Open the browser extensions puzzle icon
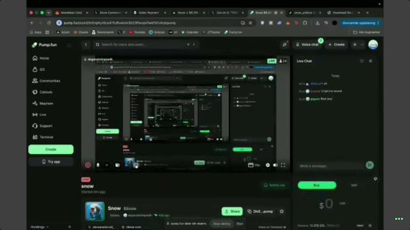The width and height of the screenshot is (410, 230). pos(305,23)
